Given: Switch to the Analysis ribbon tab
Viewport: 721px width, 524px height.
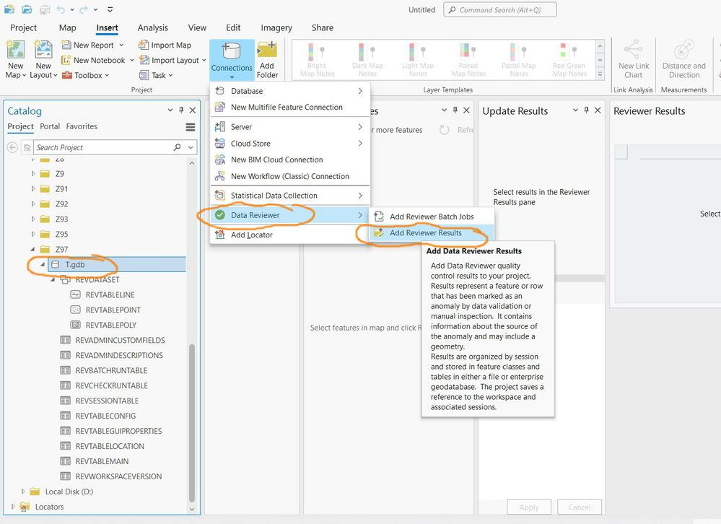Looking at the screenshot, I should coord(153,27).
